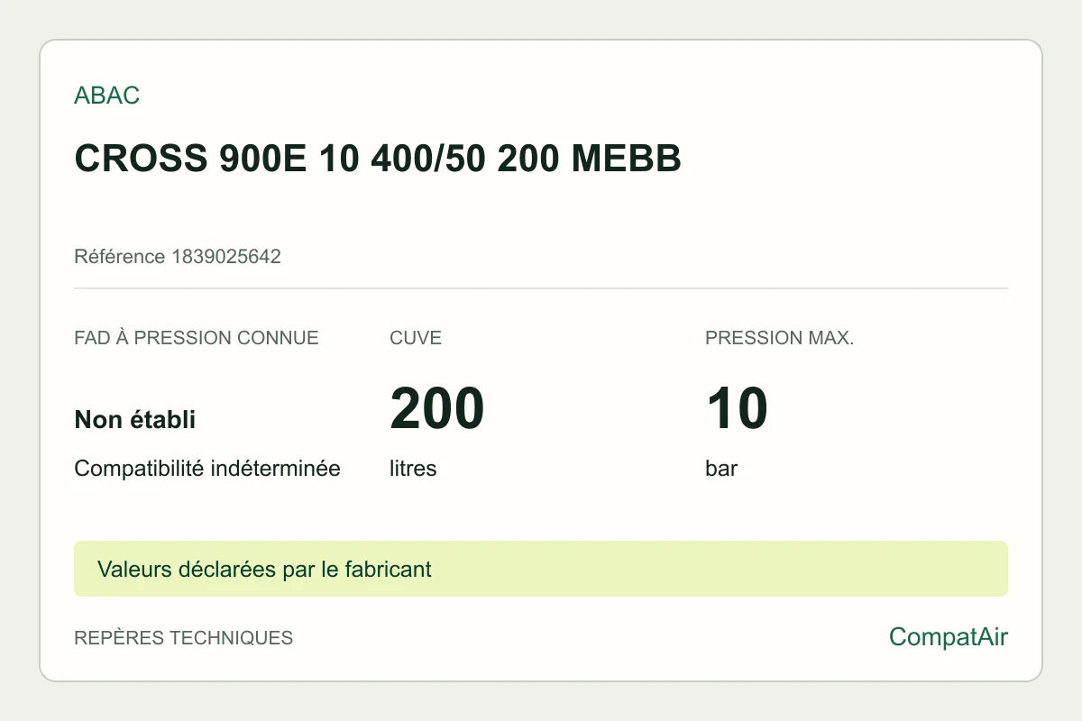Click the bar unit label

721,469
